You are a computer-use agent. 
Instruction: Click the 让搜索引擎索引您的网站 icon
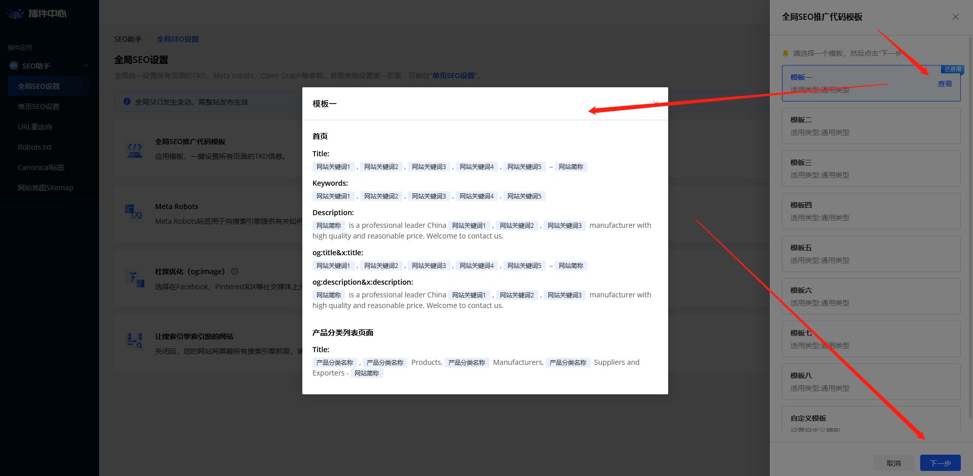[x=135, y=341]
